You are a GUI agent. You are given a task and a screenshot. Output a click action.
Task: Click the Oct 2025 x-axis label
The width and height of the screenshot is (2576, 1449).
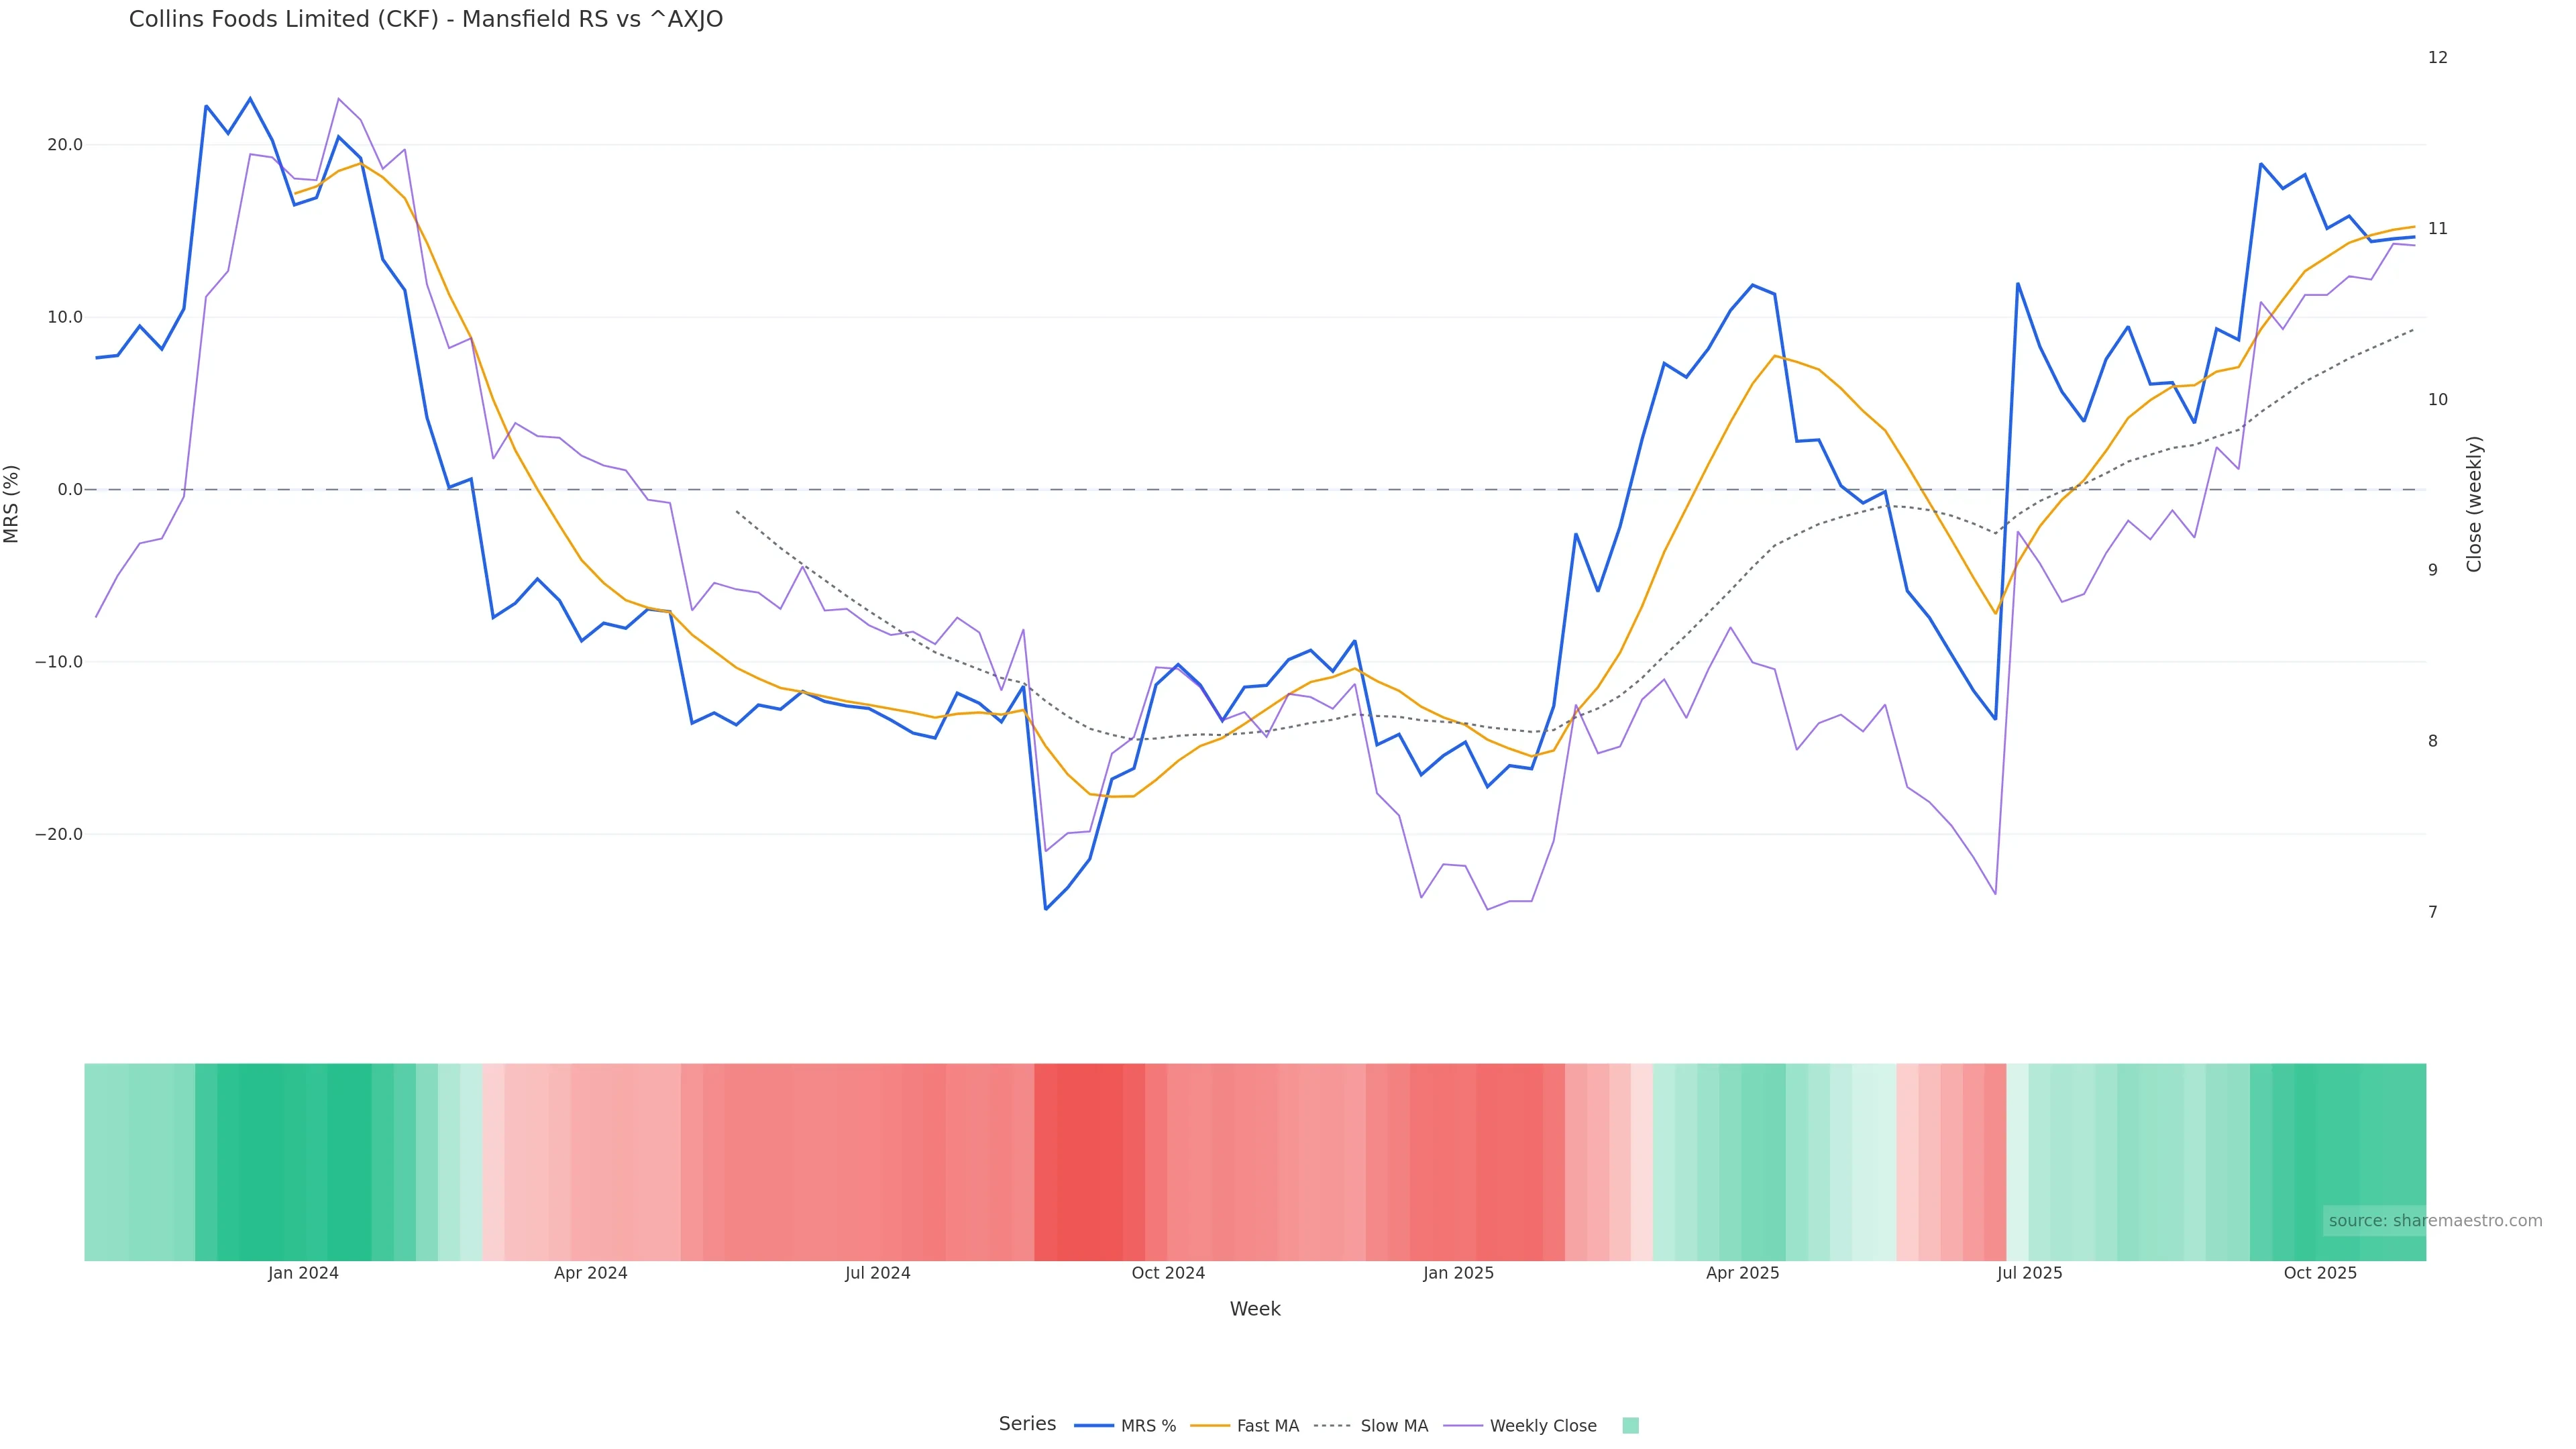pyautogui.click(x=2320, y=1274)
